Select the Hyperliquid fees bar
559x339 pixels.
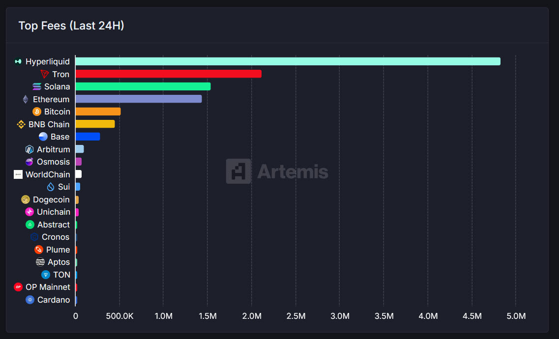point(288,61)
